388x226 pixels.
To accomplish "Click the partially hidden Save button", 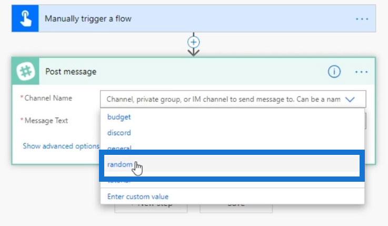I will click(x=236, y=209).
